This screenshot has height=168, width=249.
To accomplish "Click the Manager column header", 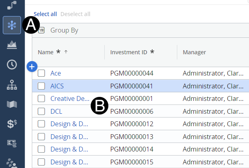I will tap(194, 52).
